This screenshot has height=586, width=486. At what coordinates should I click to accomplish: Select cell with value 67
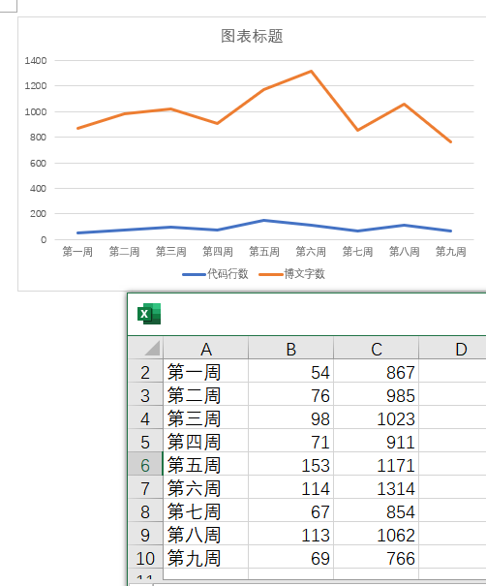click(291, 510)
